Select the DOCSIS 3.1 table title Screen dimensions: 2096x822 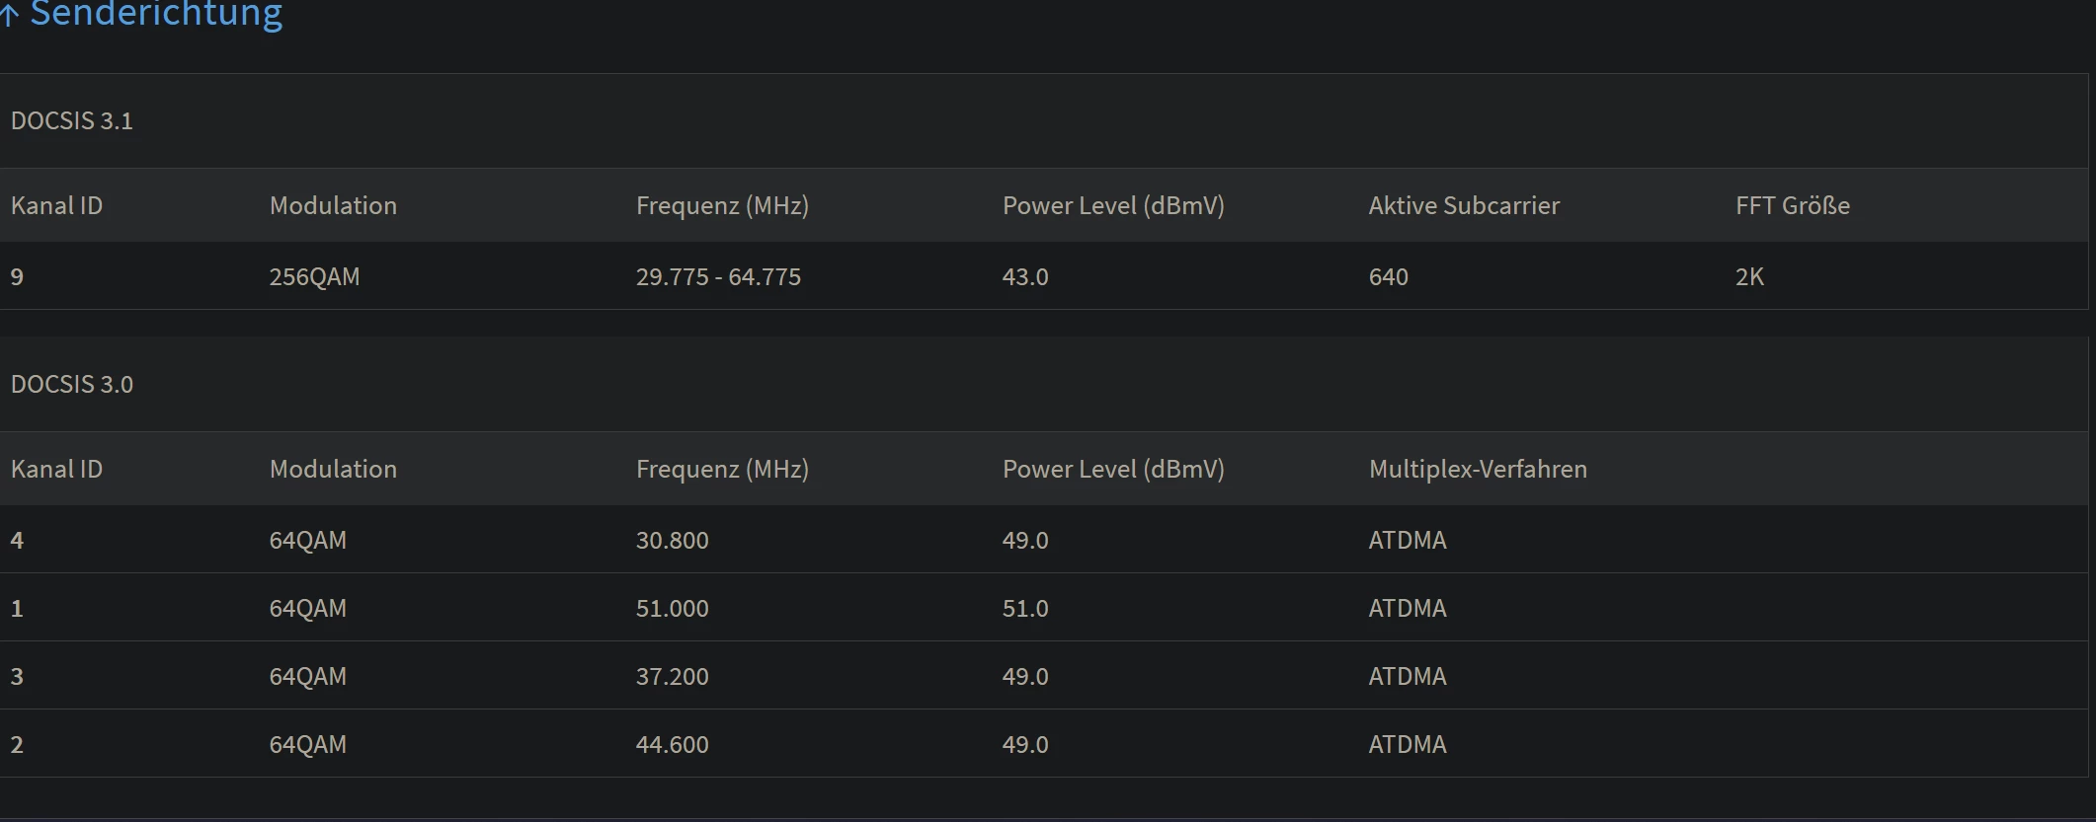pos(72,120)
